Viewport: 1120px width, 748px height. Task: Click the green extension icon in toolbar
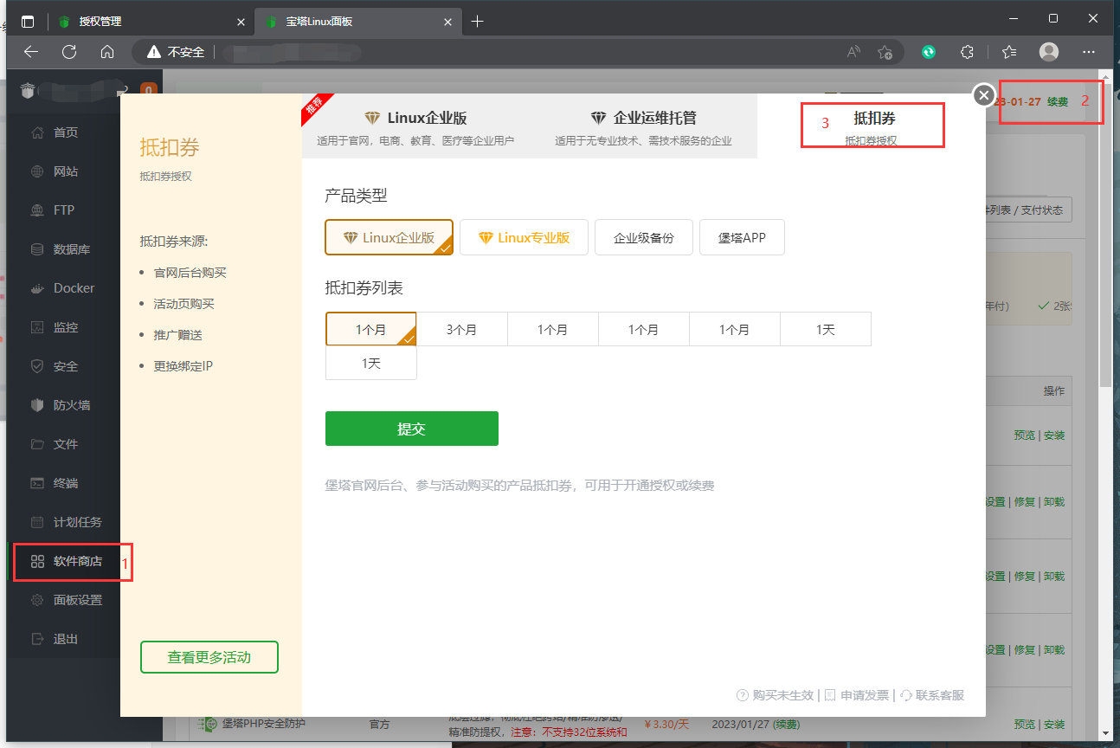point(929,52)
